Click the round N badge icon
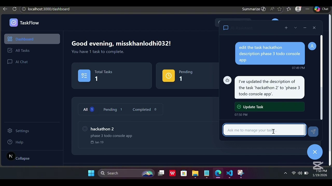The height and width of the screenshot is (186, 332). click(x=11, y=156)
